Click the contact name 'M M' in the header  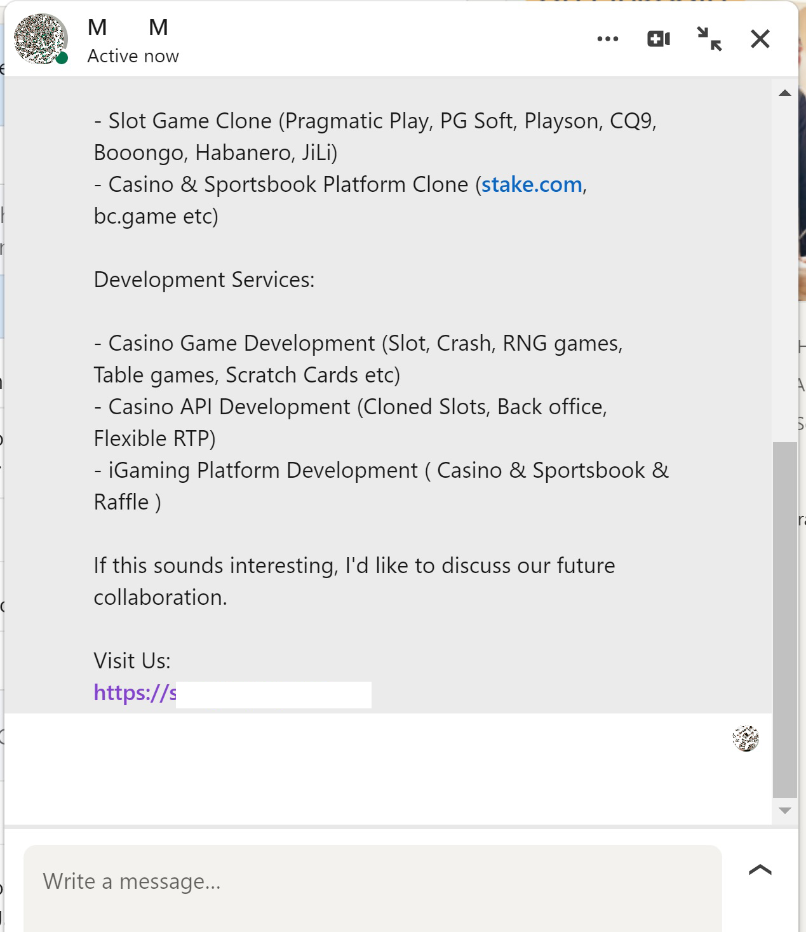click(x=128, y=27)
